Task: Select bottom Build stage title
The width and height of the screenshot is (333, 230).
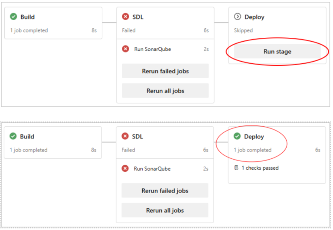Action: tap(27, 136)
